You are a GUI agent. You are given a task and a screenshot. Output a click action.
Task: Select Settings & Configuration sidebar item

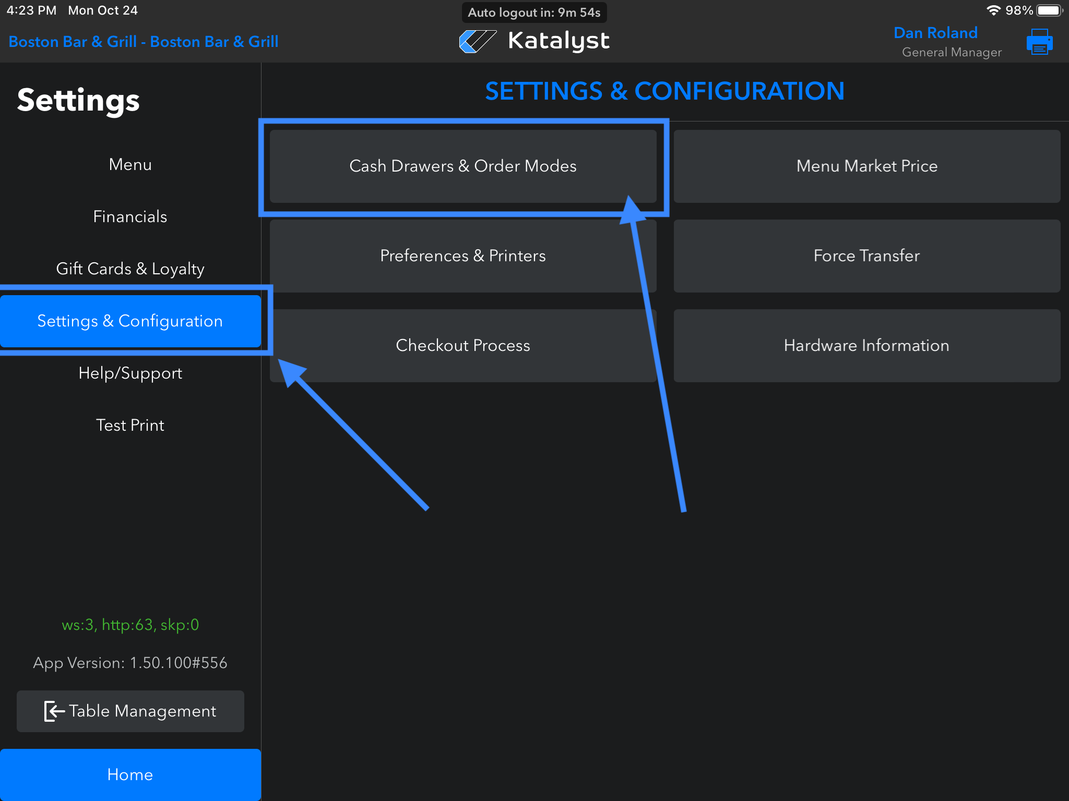(x=130, y=321)
